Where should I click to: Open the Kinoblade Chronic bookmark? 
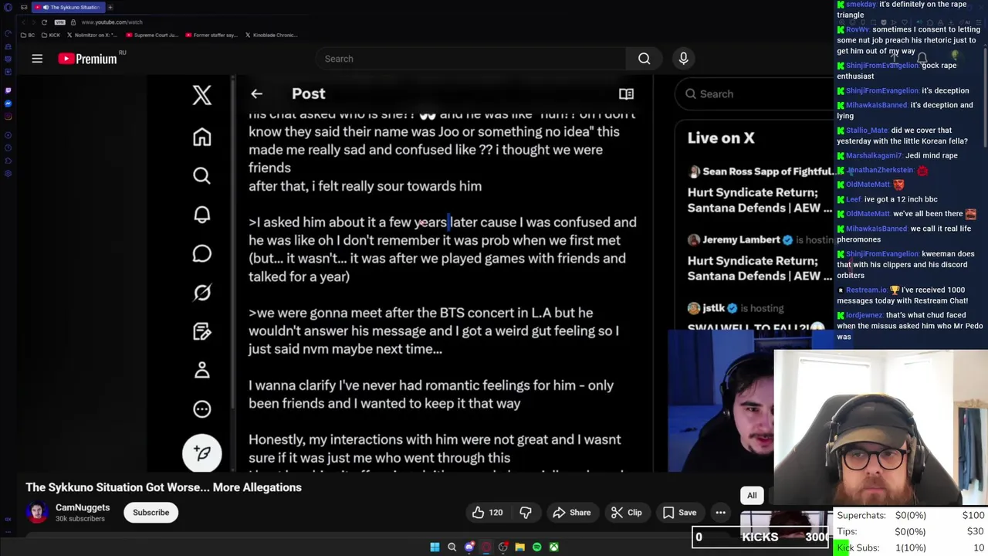(x=272, y=35)
